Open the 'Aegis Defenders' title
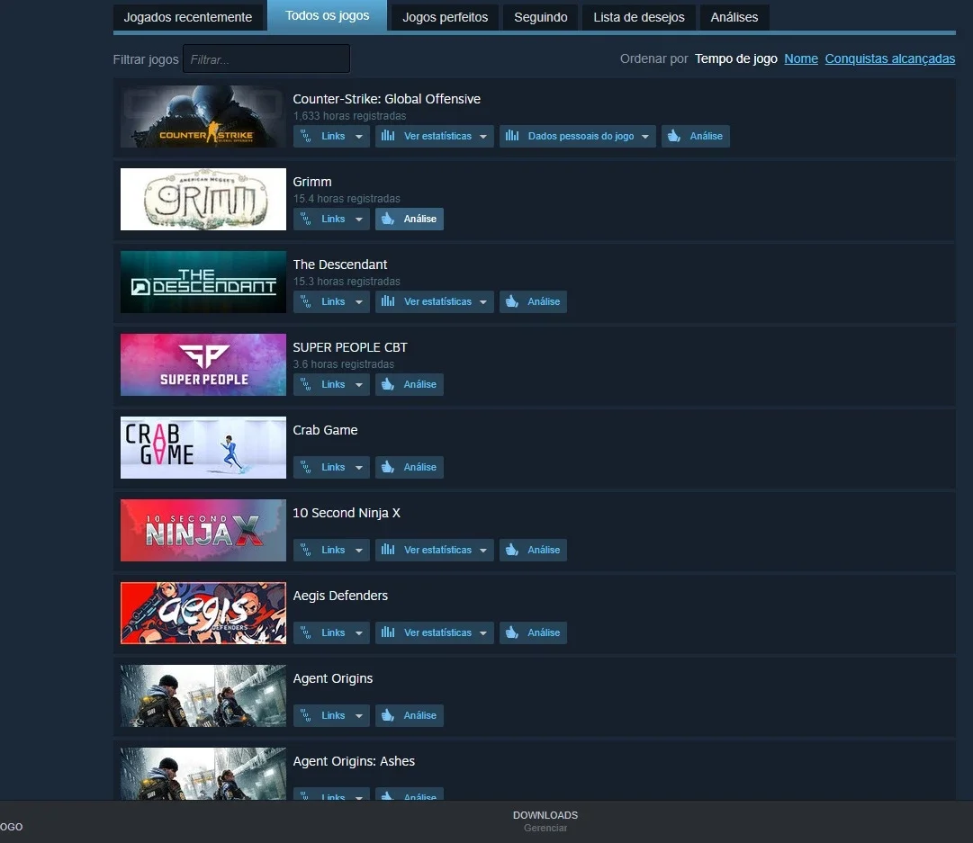 coord(340,596)
